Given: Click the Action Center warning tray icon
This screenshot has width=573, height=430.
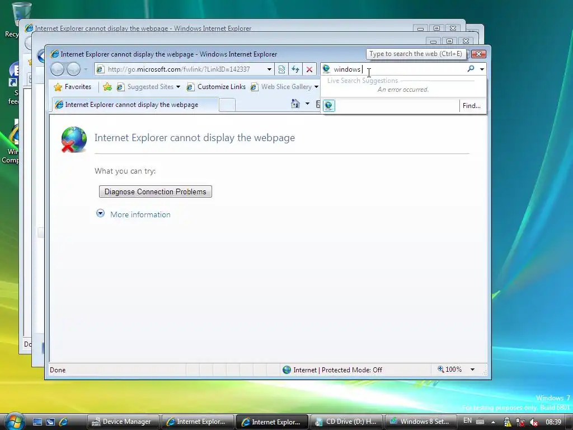Looking at the screenshot, I should tap(507, 422).
